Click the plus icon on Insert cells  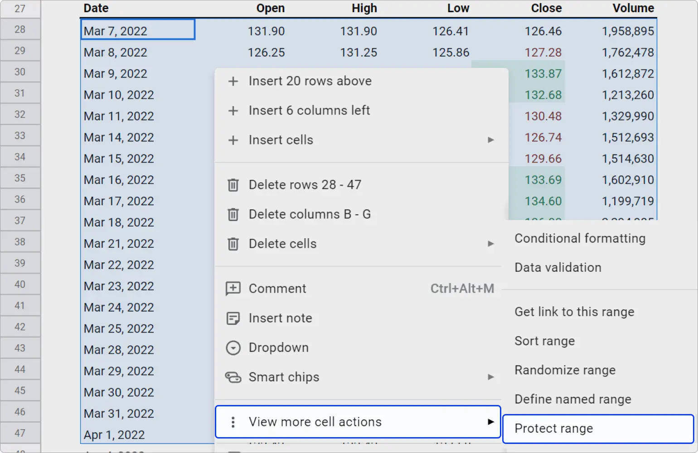(233, 140)
